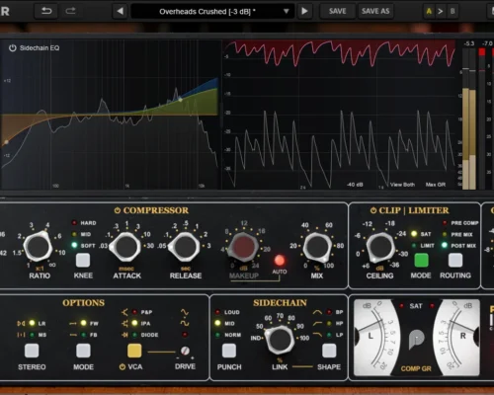Click the MS stereo icon
494x395 pixels.
tap(21, 335)
